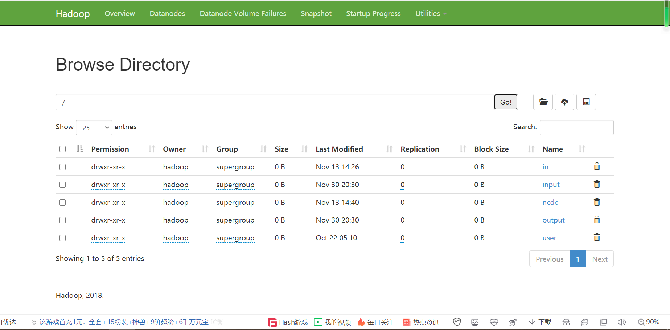Click the rocket accelerator icon in status bar
The width and height of the screenshot is (670, 330).
(513, 322)
